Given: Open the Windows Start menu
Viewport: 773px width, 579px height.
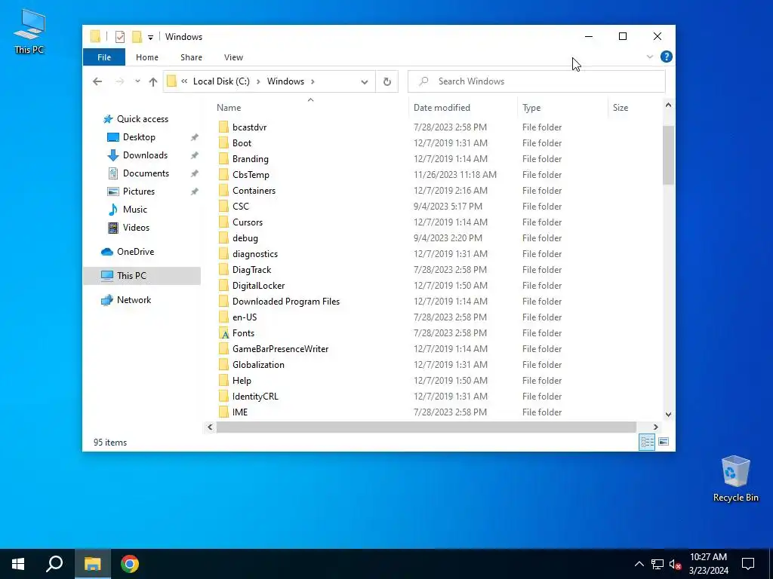Looking at the screenshot, I should click(x=18, y=564).
